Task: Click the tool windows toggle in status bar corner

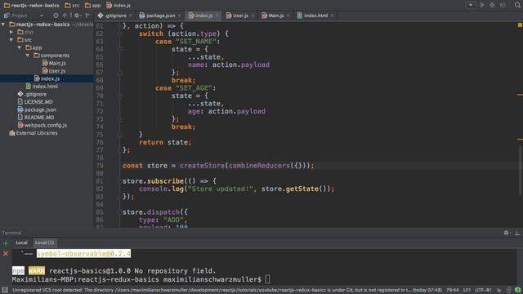Action: 5,290
